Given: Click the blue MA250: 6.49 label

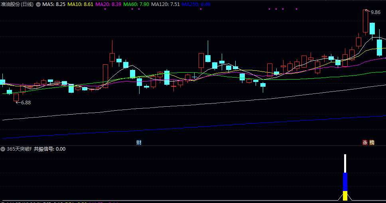Looking at the screenshot, I should (196, 4).
